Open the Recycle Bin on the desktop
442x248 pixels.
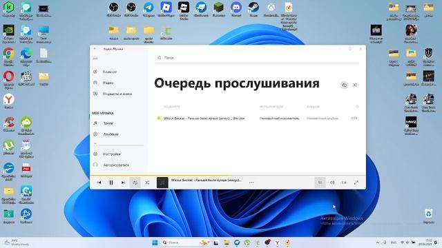(428, 216)
